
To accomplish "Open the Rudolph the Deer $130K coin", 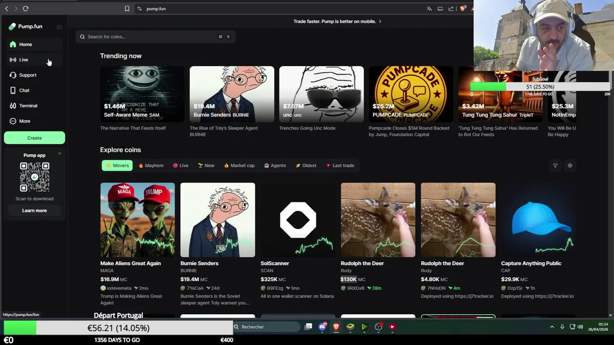I will tap(378, 220).
